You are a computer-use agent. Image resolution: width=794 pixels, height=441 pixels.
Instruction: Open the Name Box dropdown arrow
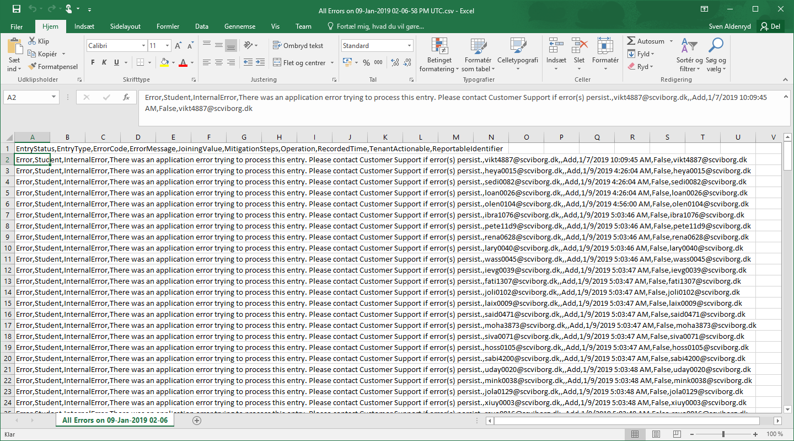[x=53, y=98]
